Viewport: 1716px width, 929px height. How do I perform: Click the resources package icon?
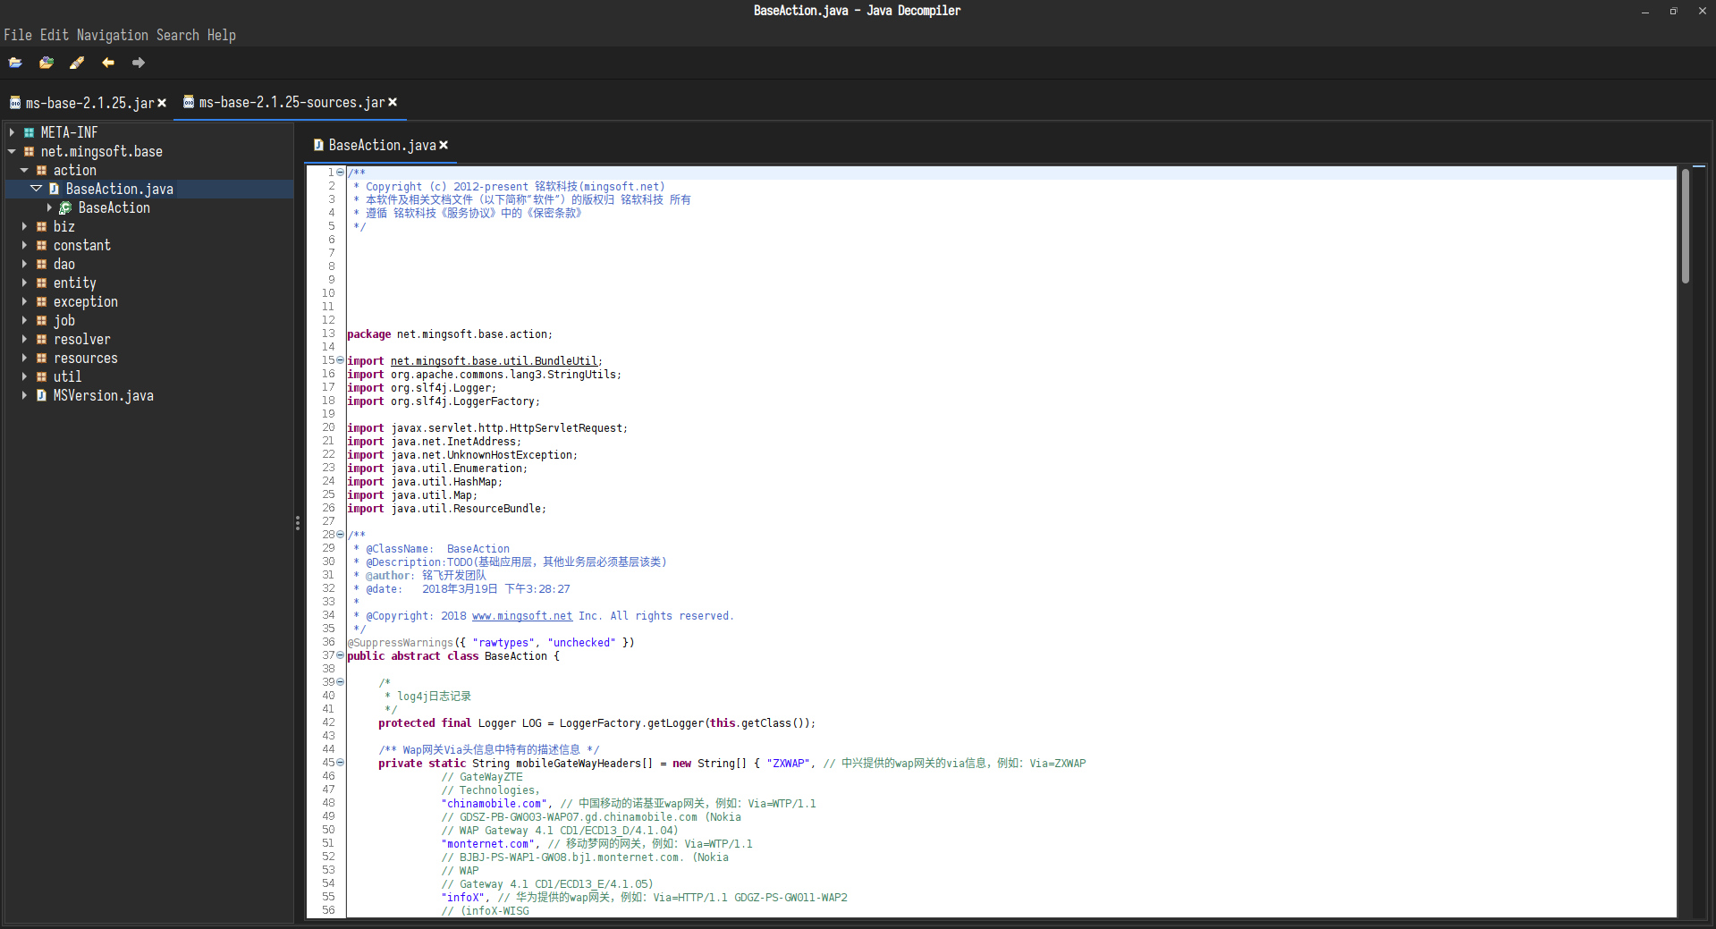click(41, 358)
